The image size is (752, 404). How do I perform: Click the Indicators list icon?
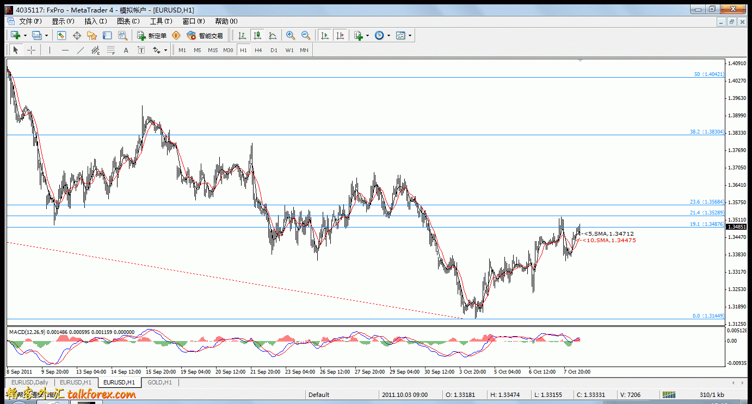(x=358, y=35)
